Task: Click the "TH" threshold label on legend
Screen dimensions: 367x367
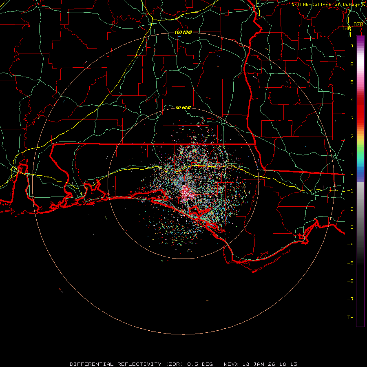Action: pos(350,318)
